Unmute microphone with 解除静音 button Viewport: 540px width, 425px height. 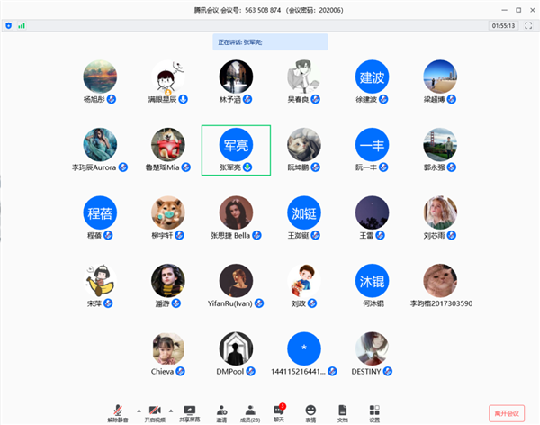(118, 411)
